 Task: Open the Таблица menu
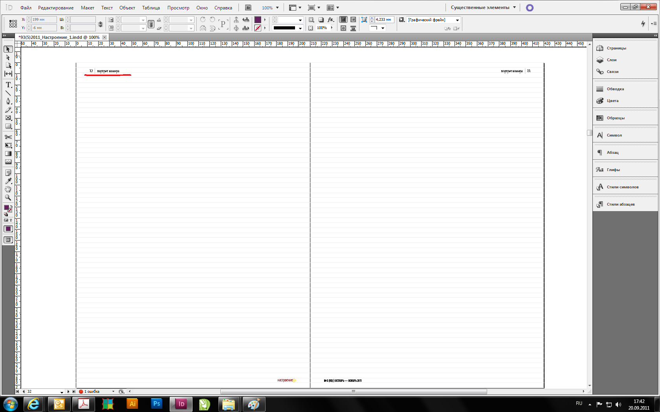coord(151,7)
